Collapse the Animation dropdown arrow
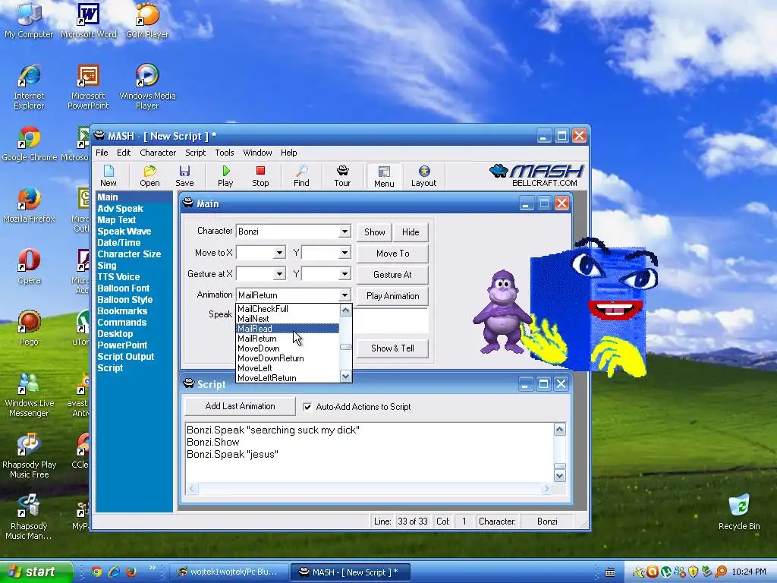This screenshot has width=777, height=583. point(344,295)
